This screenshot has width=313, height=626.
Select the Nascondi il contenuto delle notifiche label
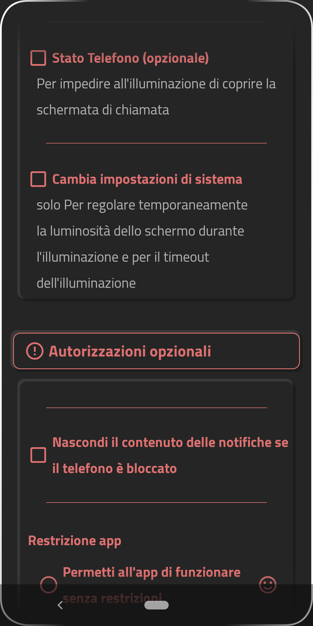[170, 455]
